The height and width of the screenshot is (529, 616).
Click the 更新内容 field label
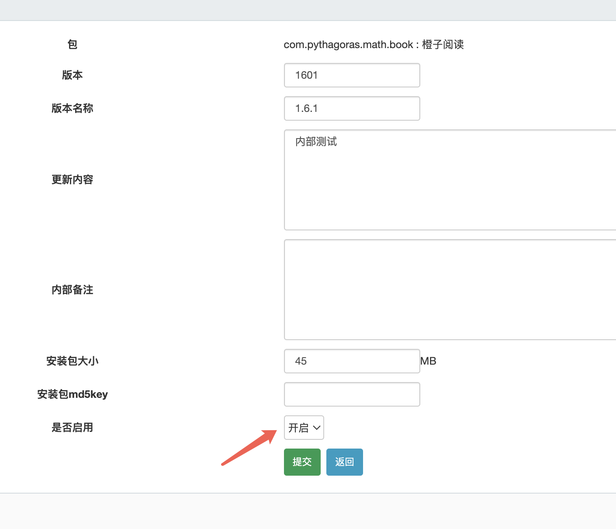[73, 180]
